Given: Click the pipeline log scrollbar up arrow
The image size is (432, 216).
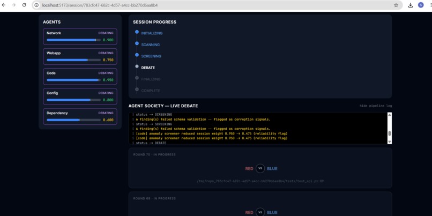Looking at the screenshot, I should coord(390,115).
